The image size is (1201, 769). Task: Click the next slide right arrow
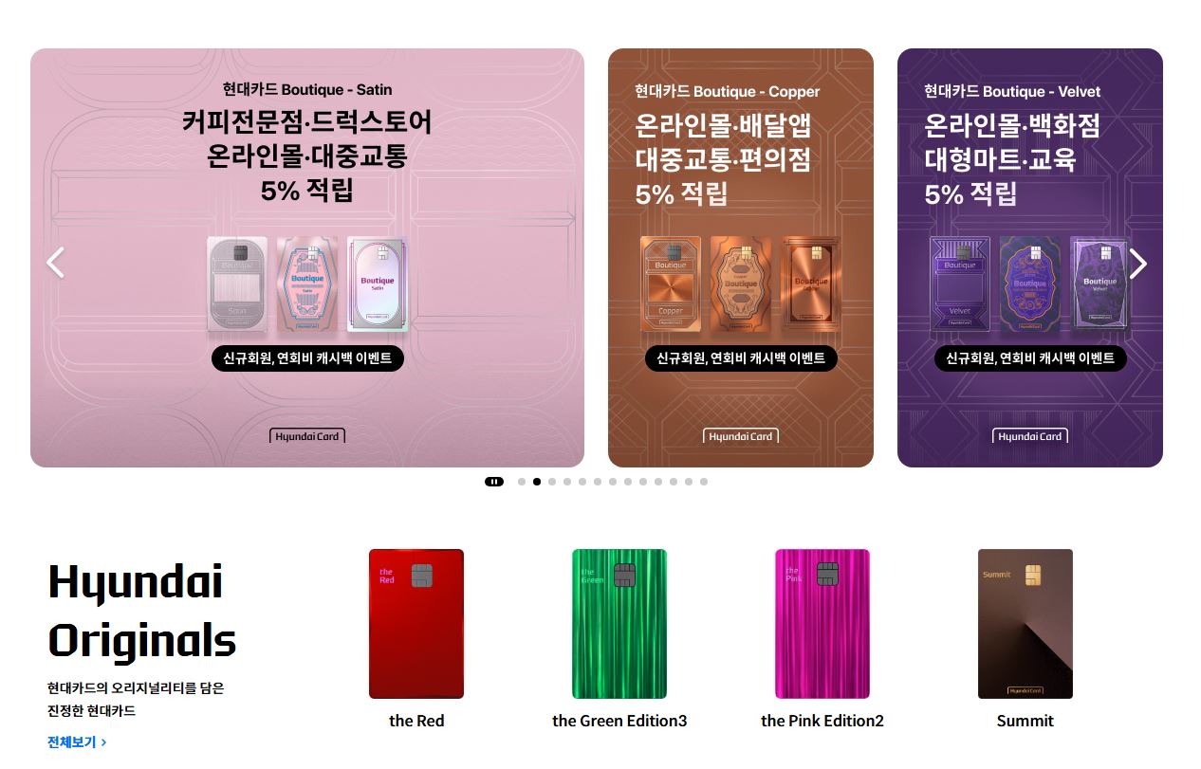click(1137, 264)
